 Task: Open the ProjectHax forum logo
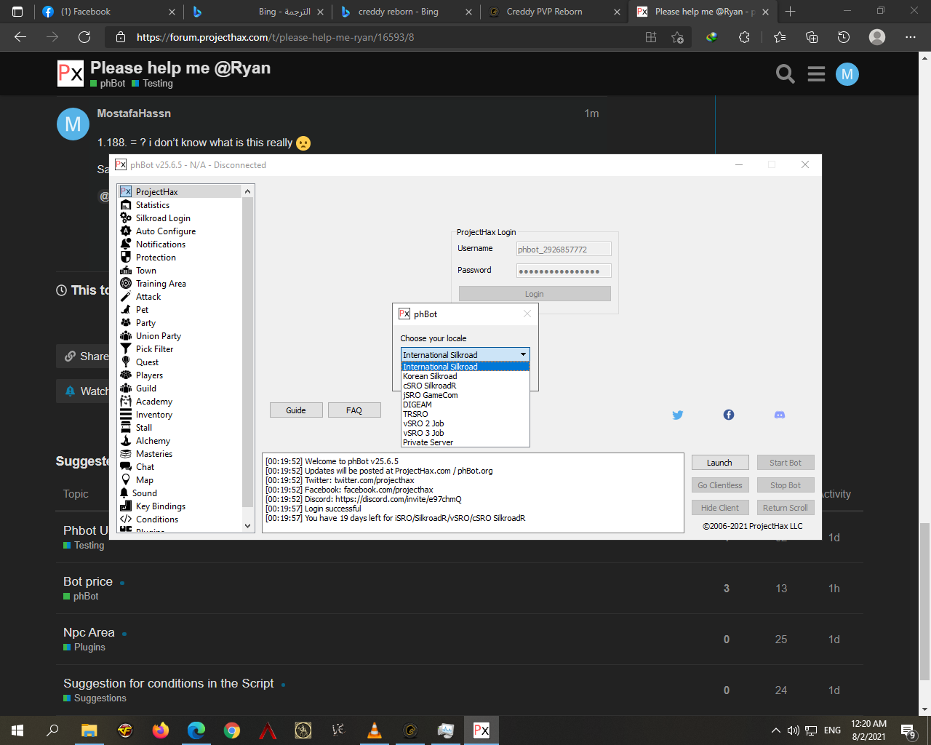[x=71, y=73]
